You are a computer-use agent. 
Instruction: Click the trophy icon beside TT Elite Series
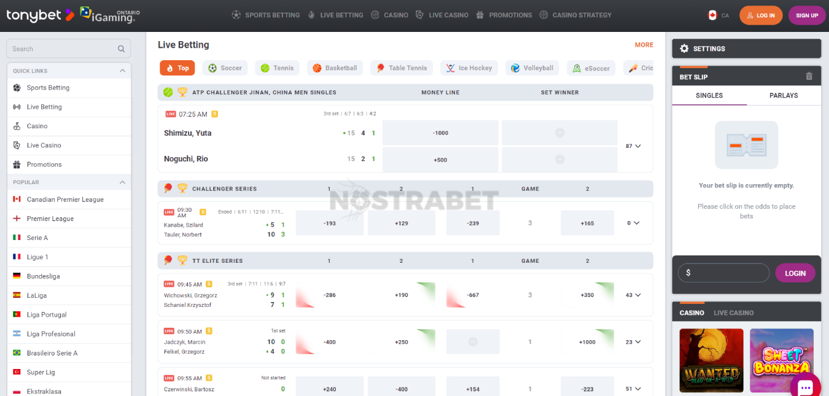182,260
